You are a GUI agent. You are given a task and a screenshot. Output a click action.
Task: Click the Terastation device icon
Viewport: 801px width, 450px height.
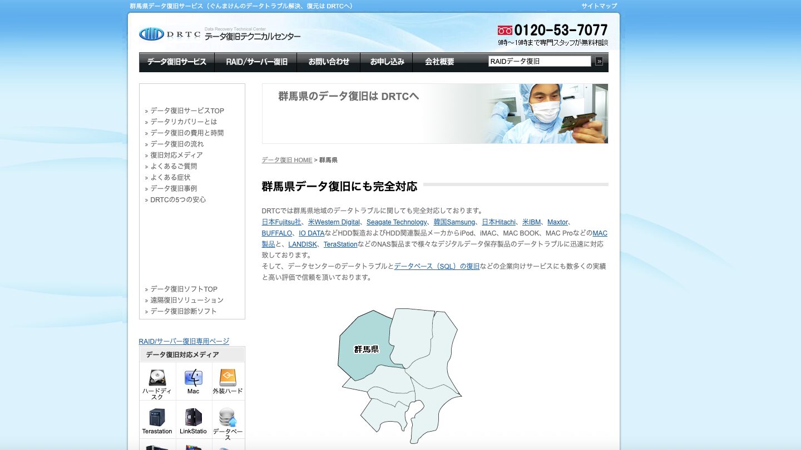pos(157,417)
